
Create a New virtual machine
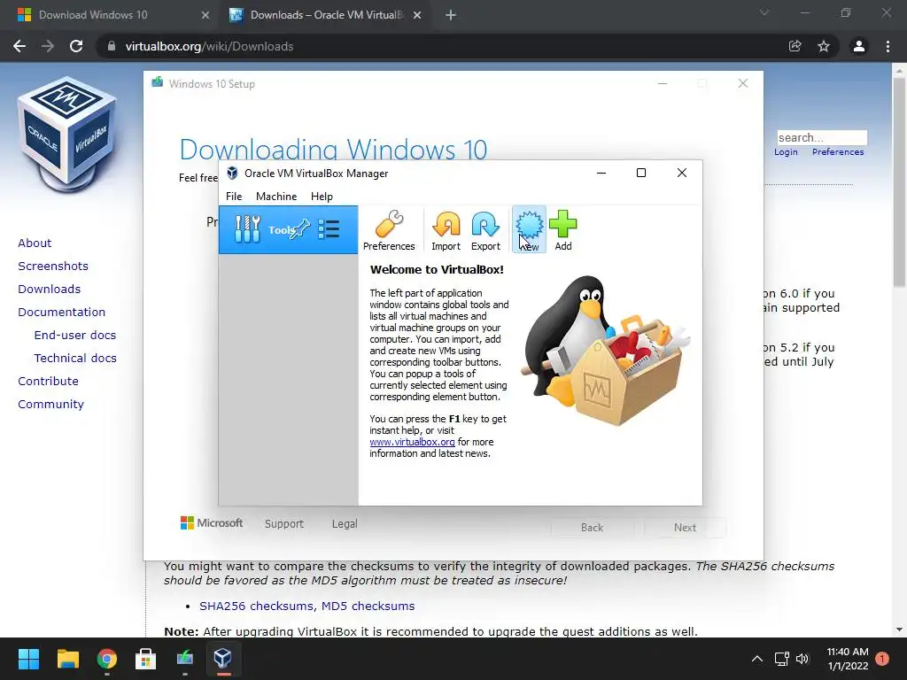click(529, 230)
